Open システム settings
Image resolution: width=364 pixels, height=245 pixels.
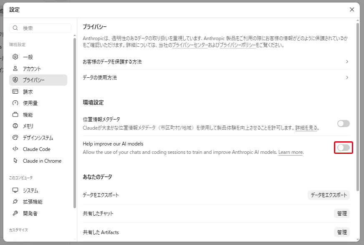click(x=38, y=190)
